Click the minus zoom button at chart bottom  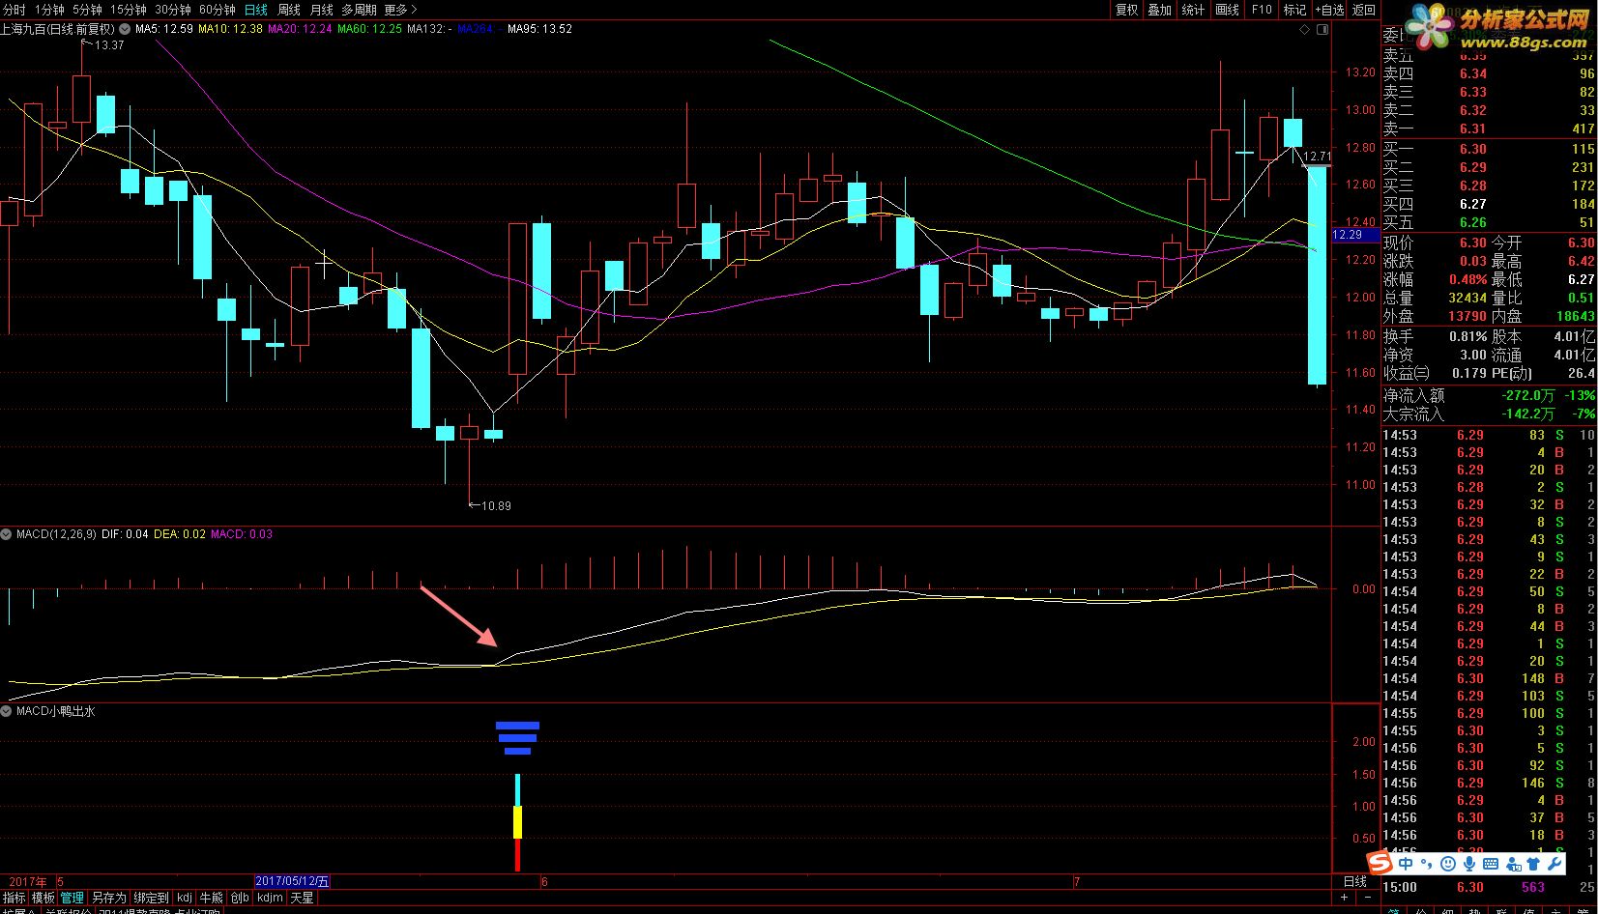[x=1366, y=898]
